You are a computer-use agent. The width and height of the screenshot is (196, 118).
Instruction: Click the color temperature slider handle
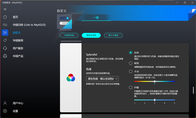155,81
